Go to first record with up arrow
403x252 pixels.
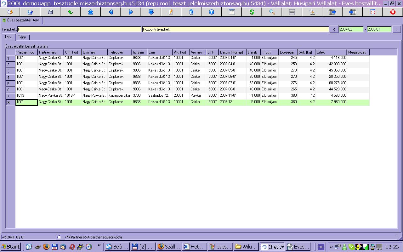[x=91, y=12]
